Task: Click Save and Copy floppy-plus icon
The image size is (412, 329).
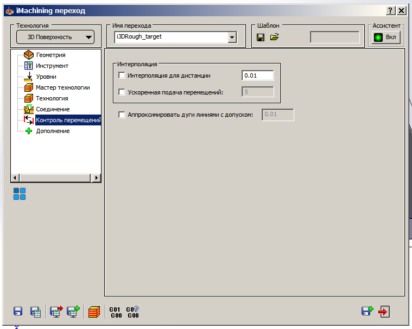Action: 367,311
